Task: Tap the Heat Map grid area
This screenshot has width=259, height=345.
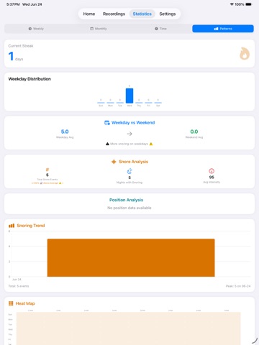Action: (x=128, y=328)
